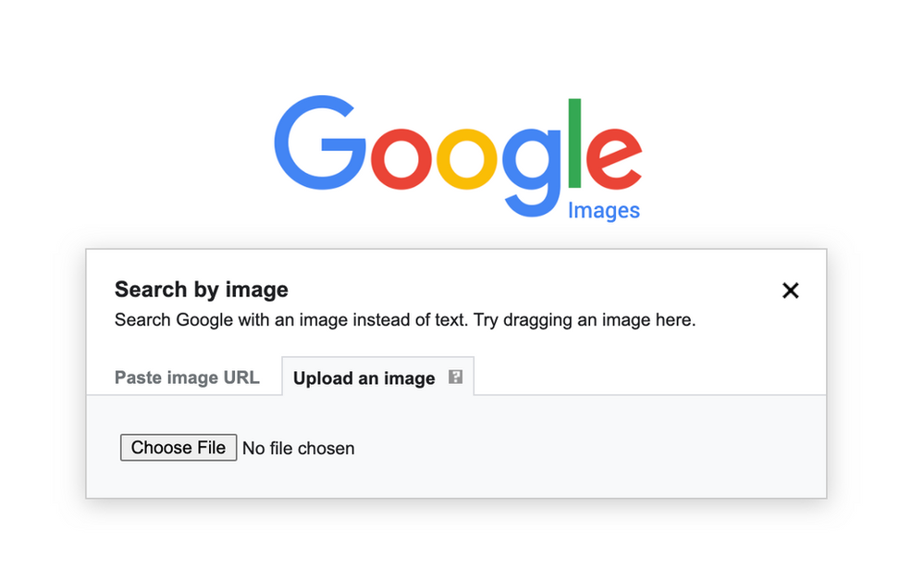Viewport: 924px width, 570px height.
Task: Click the white page background below the dialog
Action: [462, 537]
